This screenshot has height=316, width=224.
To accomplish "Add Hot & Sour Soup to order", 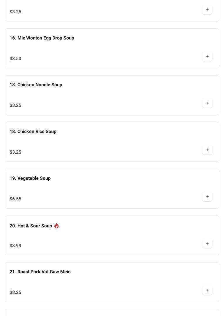I will (x=207, y=243).
